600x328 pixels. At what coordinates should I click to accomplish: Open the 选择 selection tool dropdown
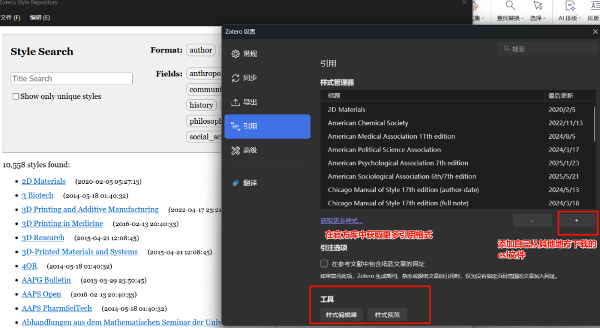pos(538,11)
